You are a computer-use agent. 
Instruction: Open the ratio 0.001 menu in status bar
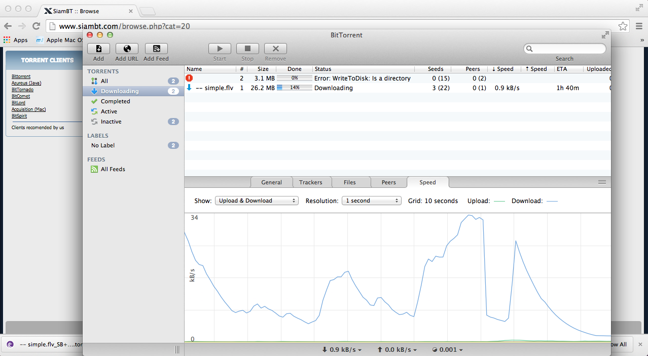pyautogui.click(x=447, y=349)
